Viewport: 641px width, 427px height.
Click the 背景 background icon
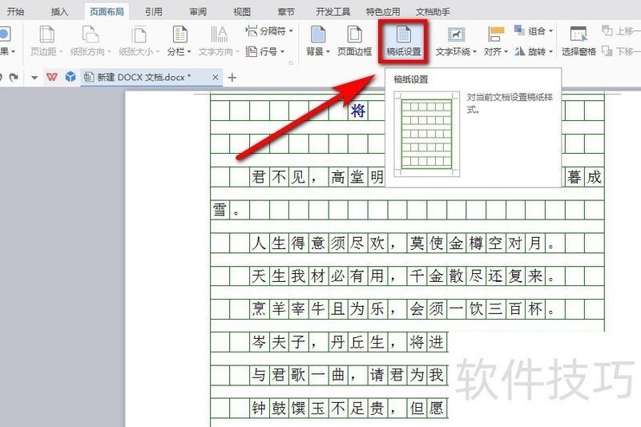click(317, 35)
